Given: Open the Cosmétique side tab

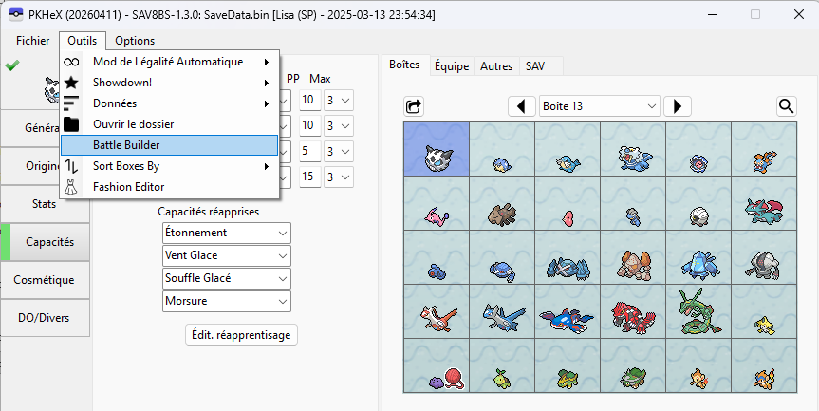Looking at the screenshot, I should (46, 280).
